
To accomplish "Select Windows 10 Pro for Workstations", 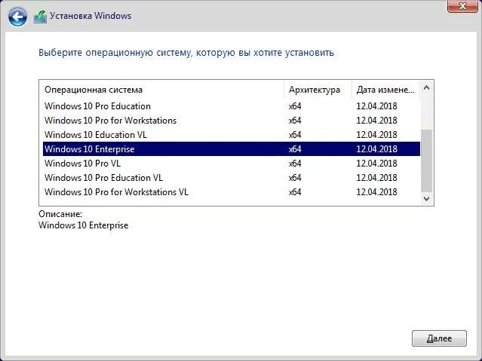I will point(232,121).
